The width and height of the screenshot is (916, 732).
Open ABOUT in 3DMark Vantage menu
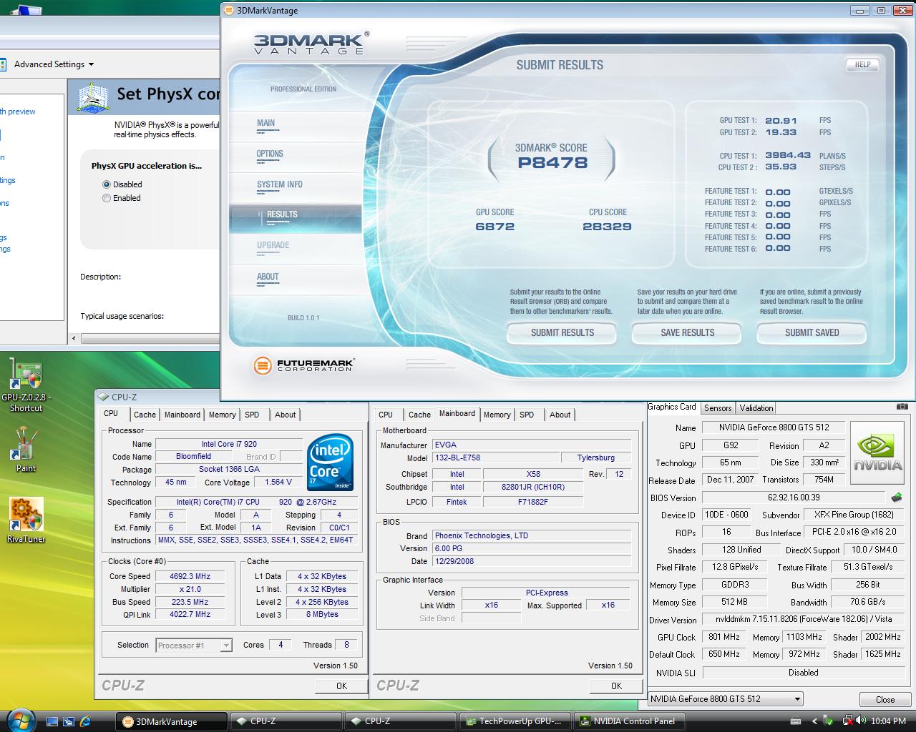click(268, 277)
